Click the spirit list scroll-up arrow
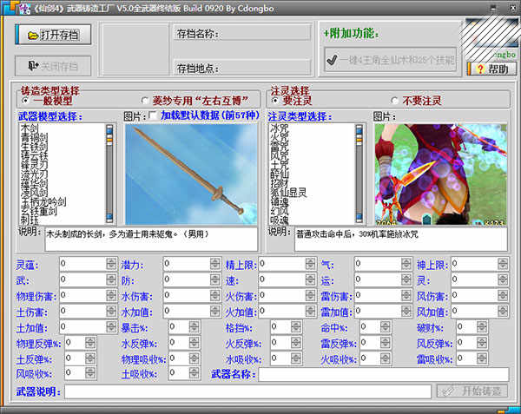Viewport: 521px width, 414px height. [x=359, y=129]
